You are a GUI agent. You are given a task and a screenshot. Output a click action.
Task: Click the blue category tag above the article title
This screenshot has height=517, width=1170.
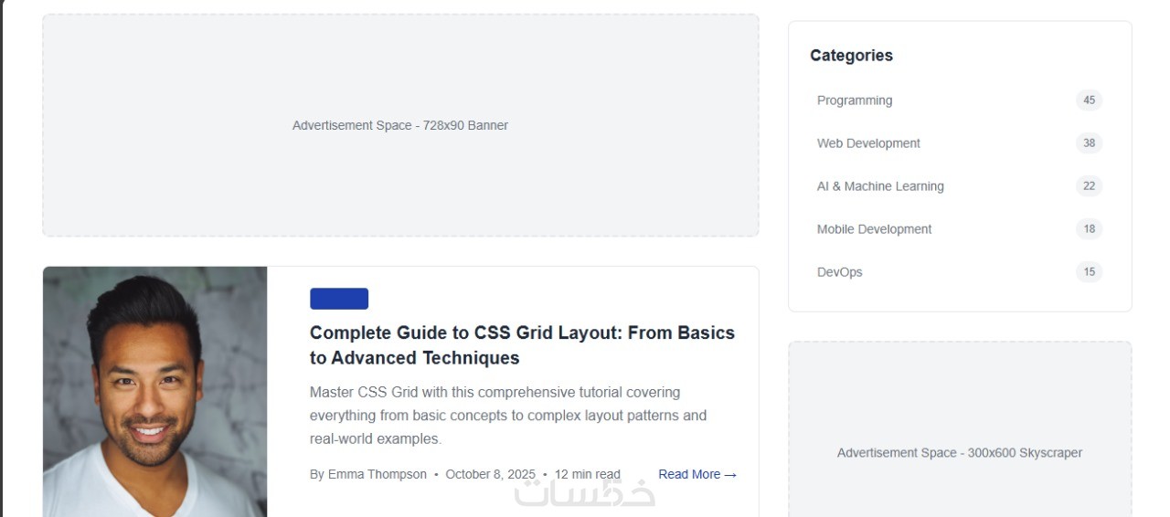click(339, 299)
